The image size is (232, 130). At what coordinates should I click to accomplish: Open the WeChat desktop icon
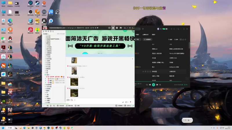click(3, 39)
